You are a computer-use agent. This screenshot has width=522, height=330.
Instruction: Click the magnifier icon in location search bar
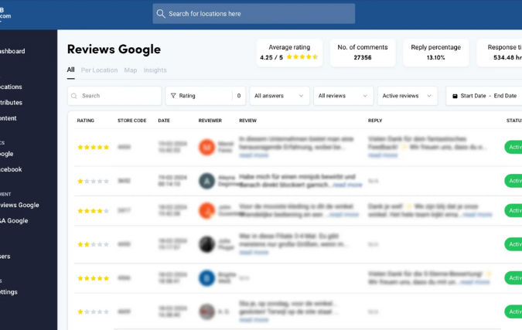(161, 14)
